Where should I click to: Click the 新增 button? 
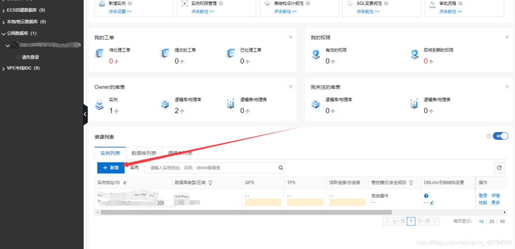click(x=111, y=168)
